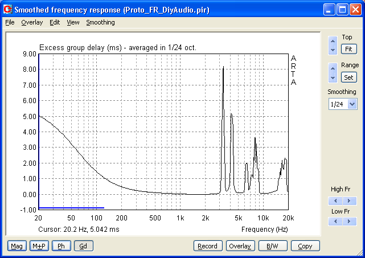Close the Smoothed frequency response window
Screen dimensions: 365x258
coord(356,10)
